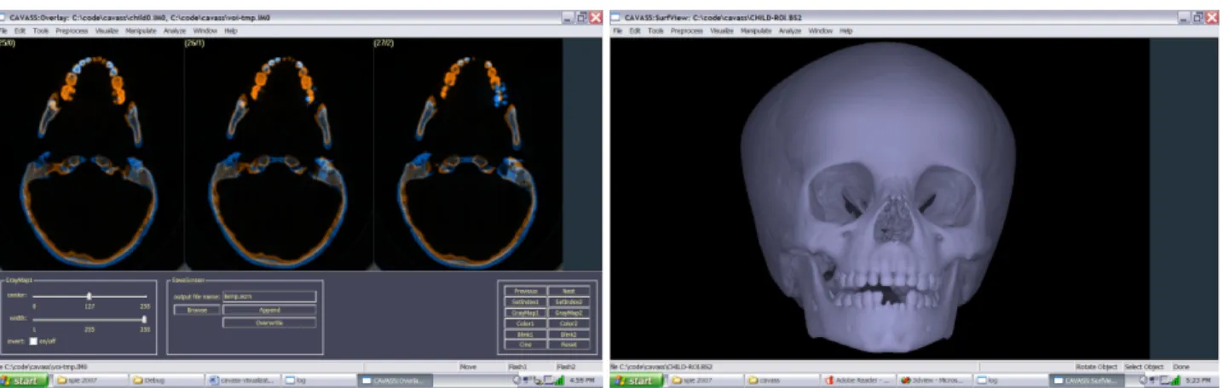Click the output file name field
Image resolution: width=1223 pixels, height=388 pixels.
[x=269, y=296]
